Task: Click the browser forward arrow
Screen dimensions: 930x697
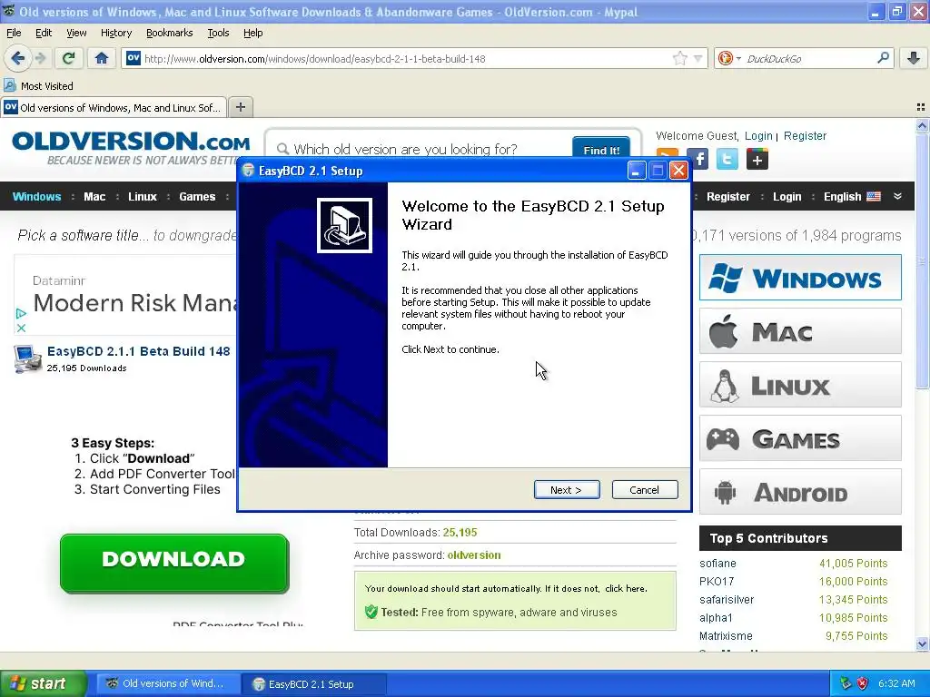Action: pos(40,58)
